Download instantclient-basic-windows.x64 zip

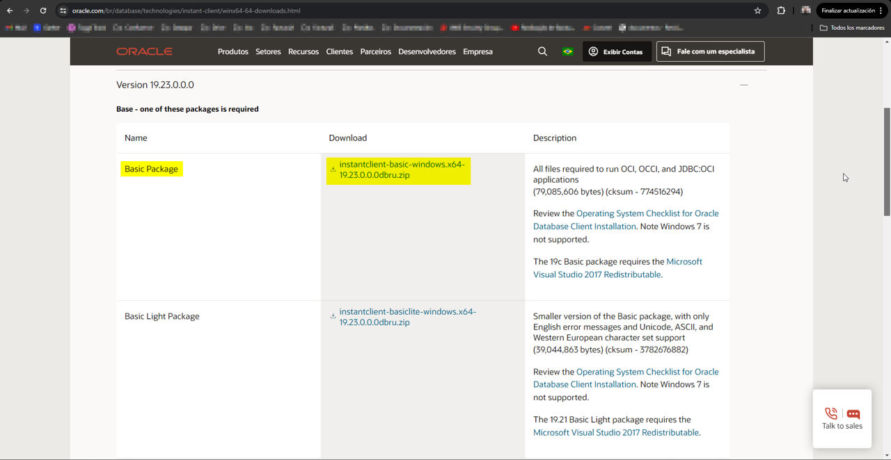[x=402, y=170]
